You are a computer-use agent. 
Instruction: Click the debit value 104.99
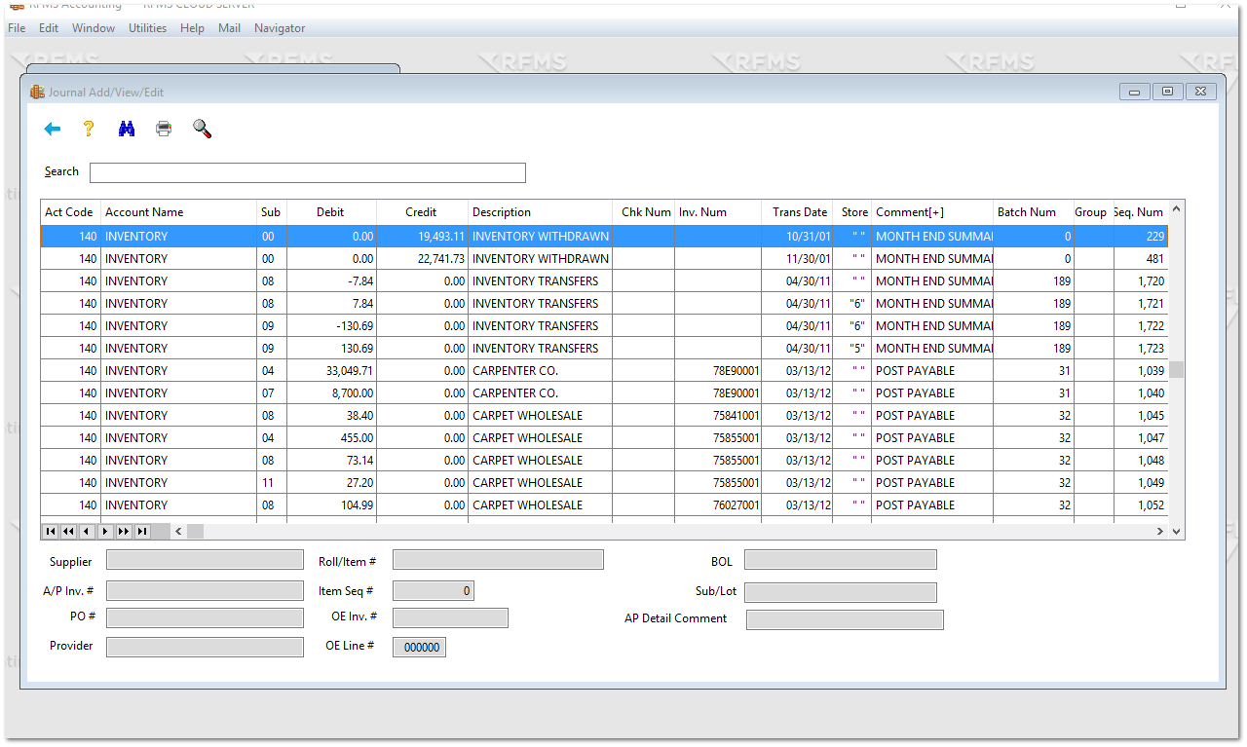tap(331, 505)
